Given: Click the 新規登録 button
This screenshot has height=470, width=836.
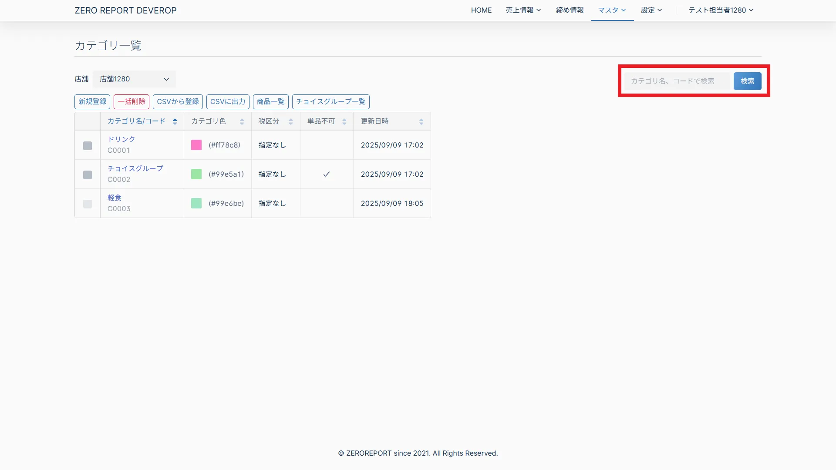Looking at the screenshot, I should point(92,102).
